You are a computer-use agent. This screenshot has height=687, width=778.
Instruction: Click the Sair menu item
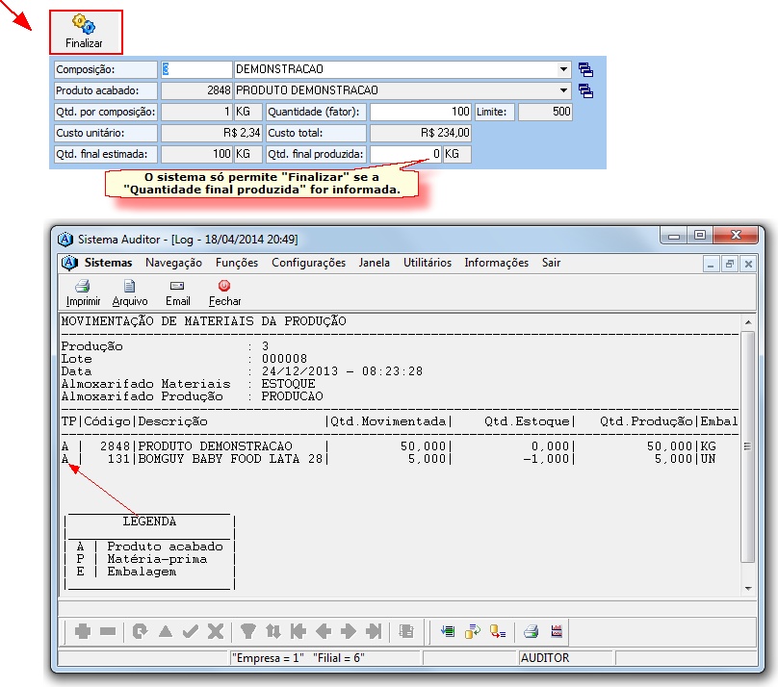(x=551, y=263)
